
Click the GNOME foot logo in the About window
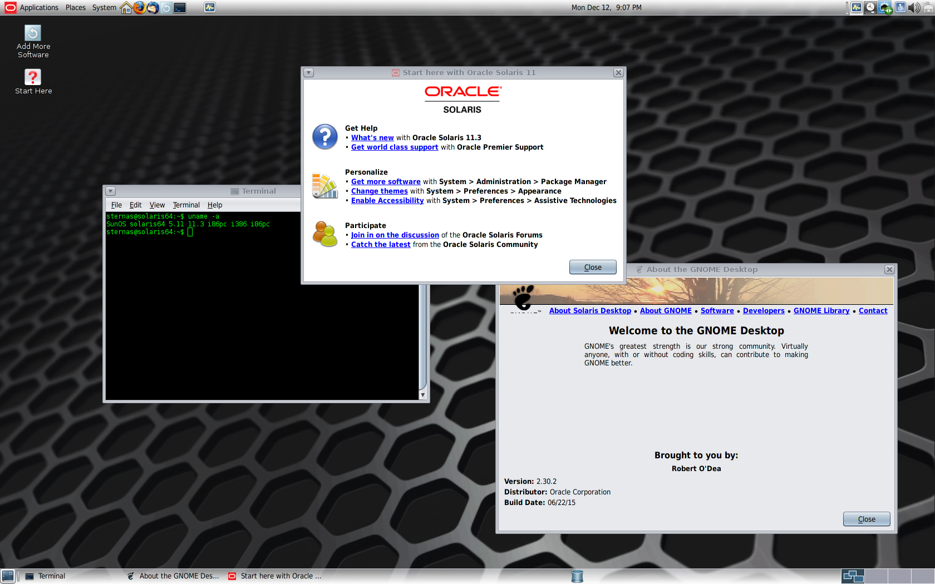click(x=523, y=298)
